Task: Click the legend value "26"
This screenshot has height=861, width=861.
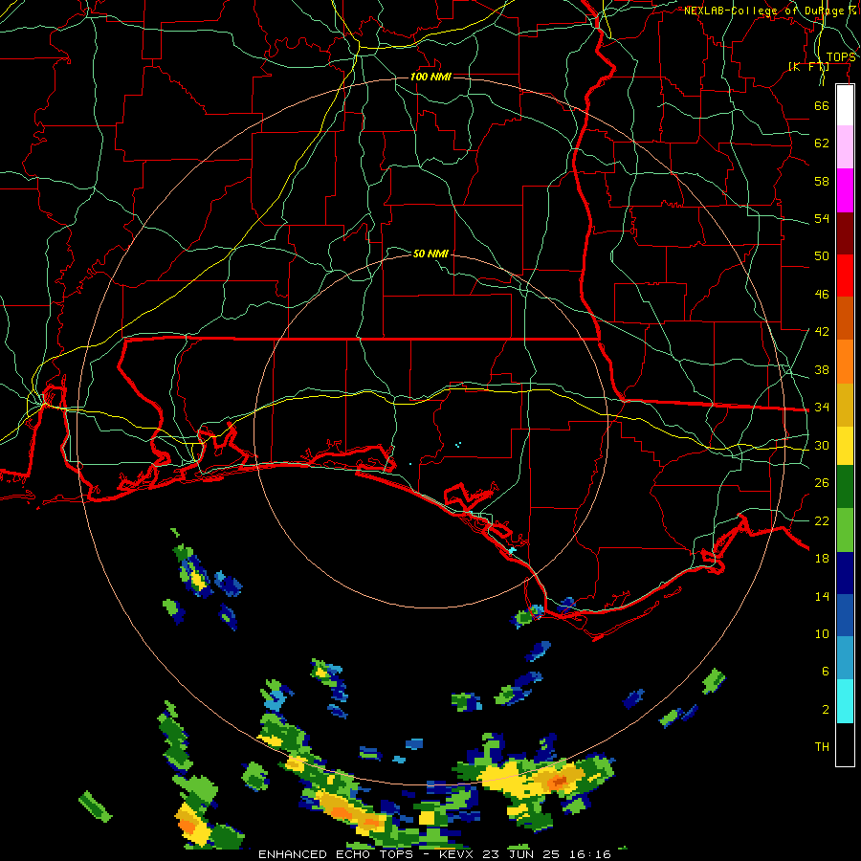Action: (x=822, y=483)
